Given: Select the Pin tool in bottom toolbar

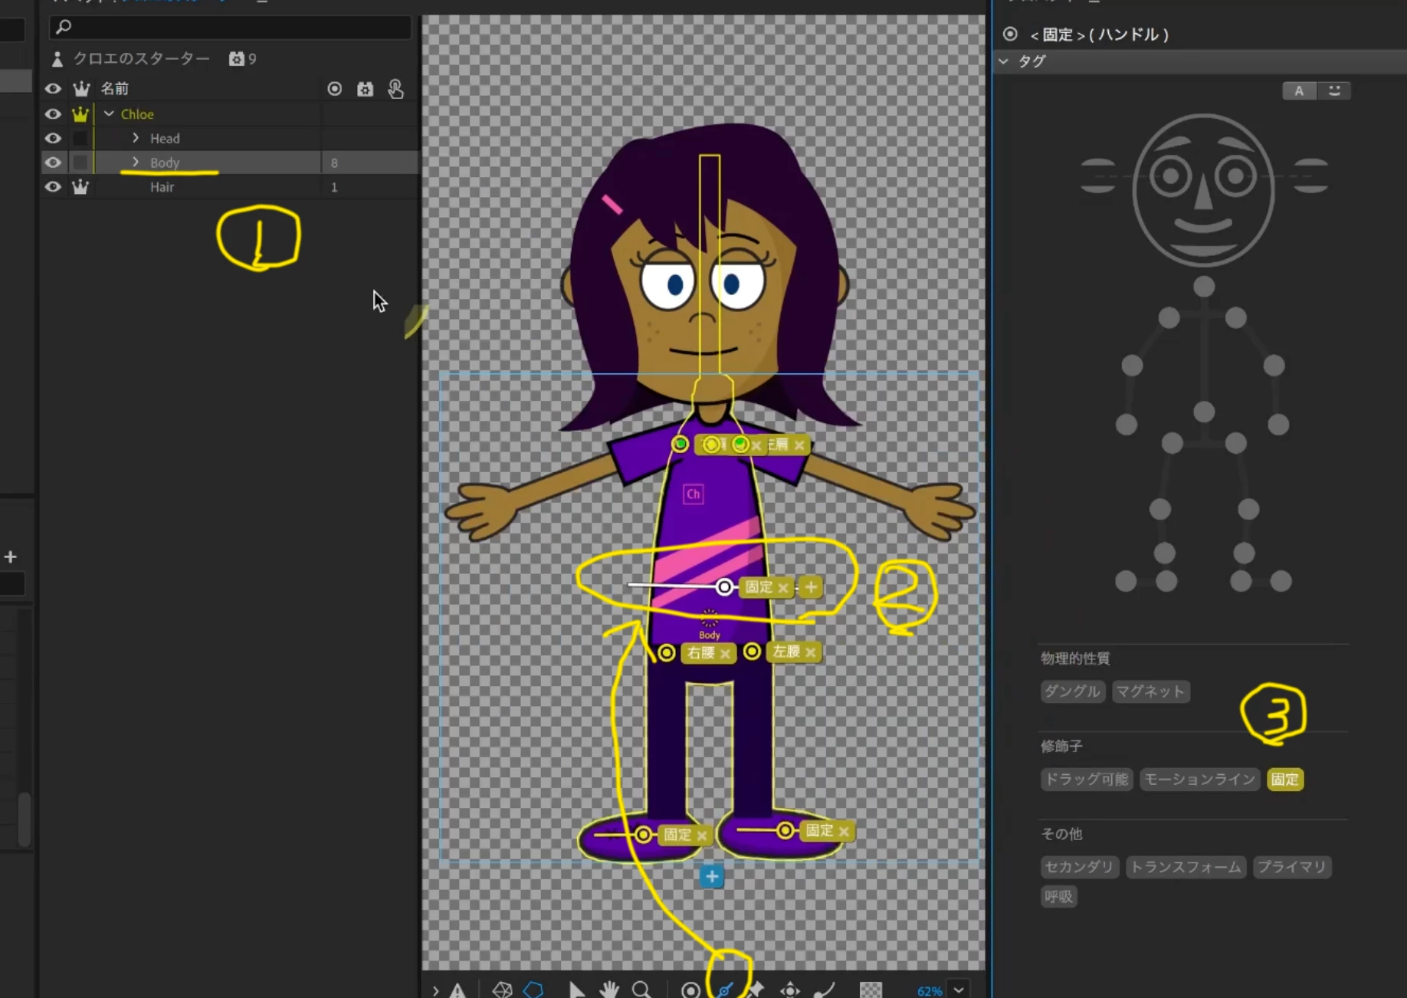Looking at the screenshot, I should tap(756, 990).
